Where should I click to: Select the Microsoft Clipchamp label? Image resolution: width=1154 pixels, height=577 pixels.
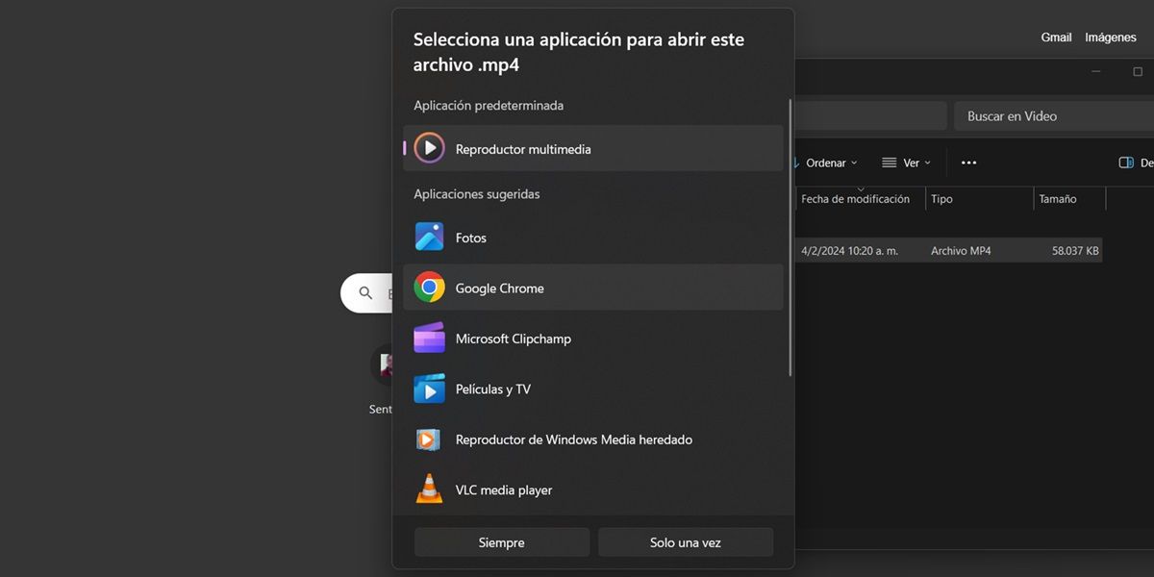514,339
